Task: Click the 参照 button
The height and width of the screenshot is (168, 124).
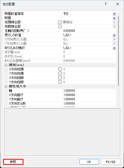Action: (x=13, y=162)
